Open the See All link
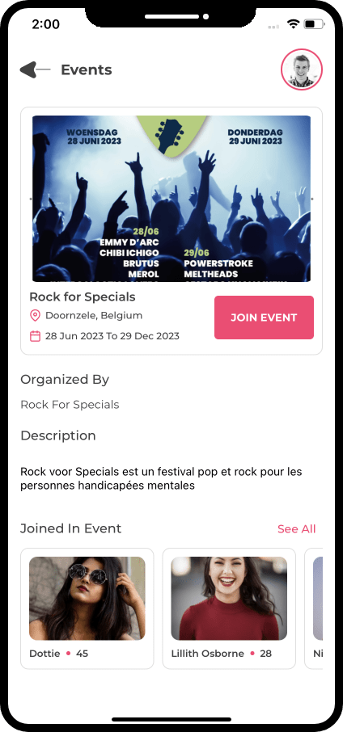343x732 pixels. (297, 529)
